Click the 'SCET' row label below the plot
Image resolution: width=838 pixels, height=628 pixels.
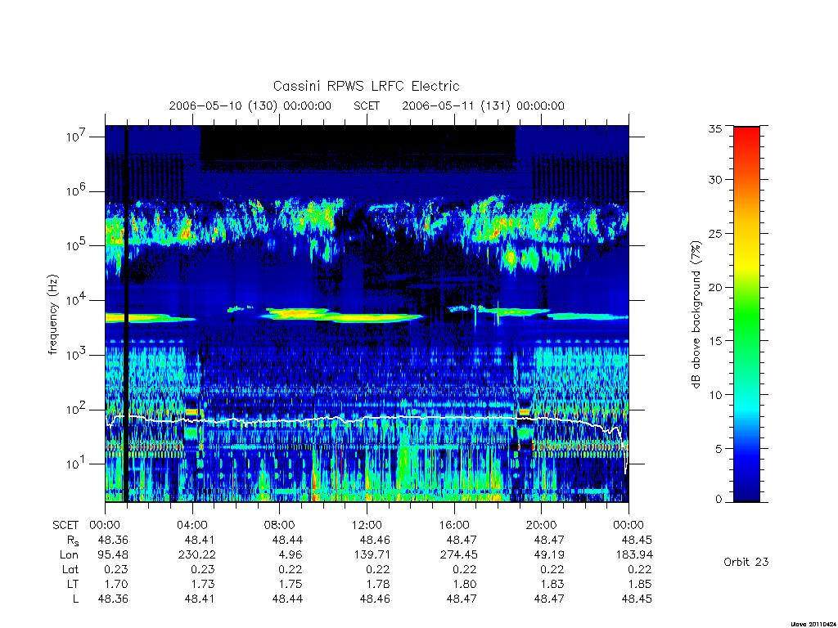point(65,525)
